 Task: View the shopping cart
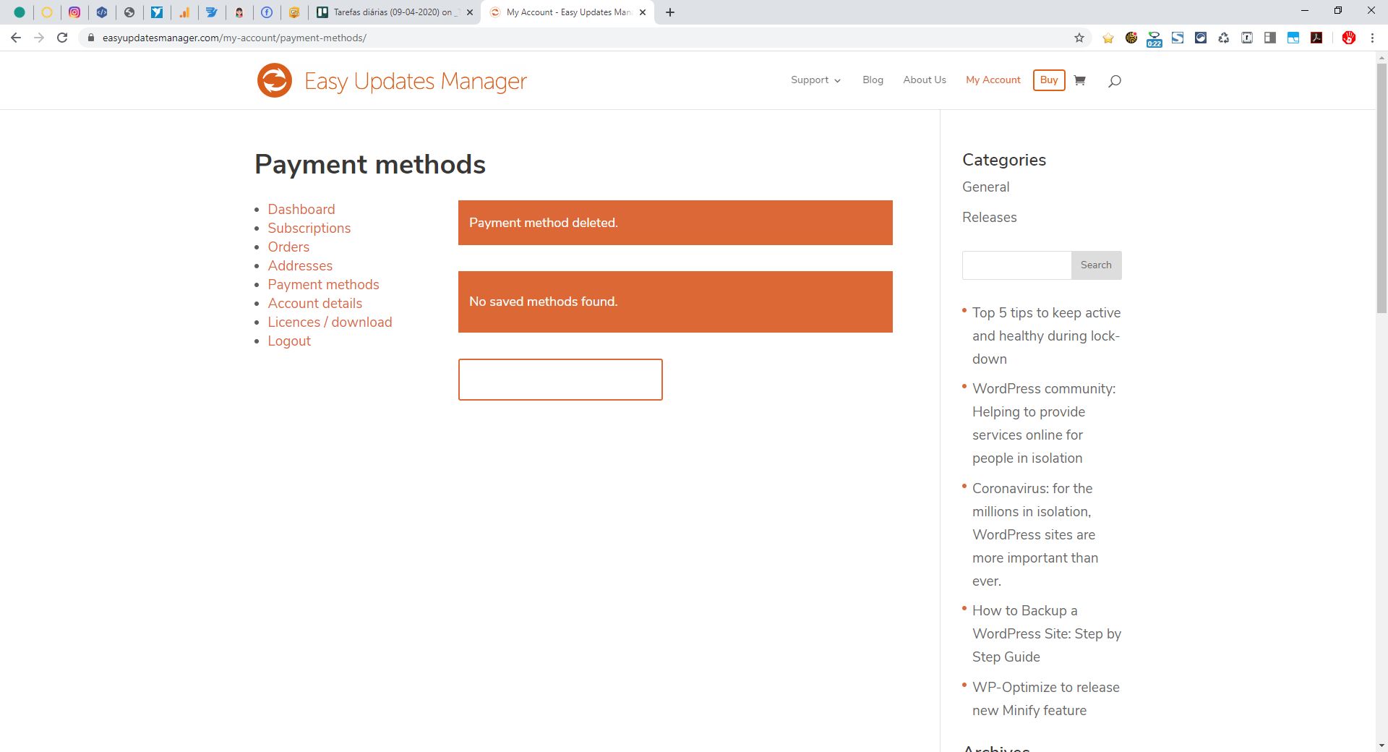pyautogui.click(x=1080, y=80)
